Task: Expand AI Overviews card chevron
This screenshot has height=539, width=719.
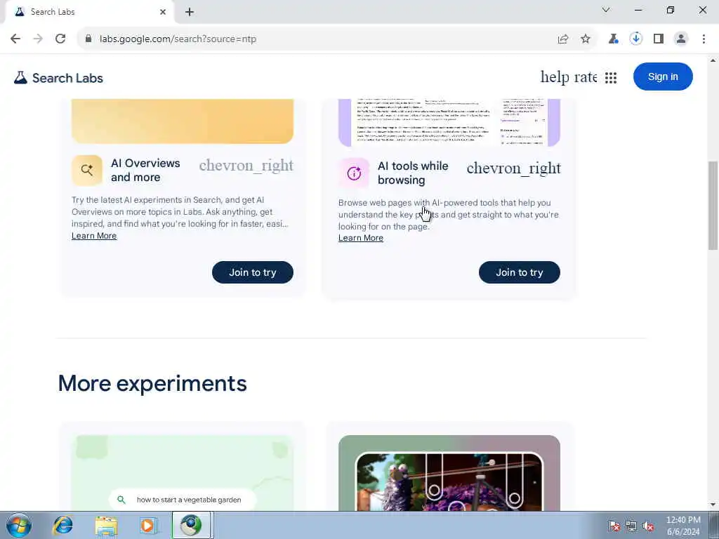Action: coord(246,165)
